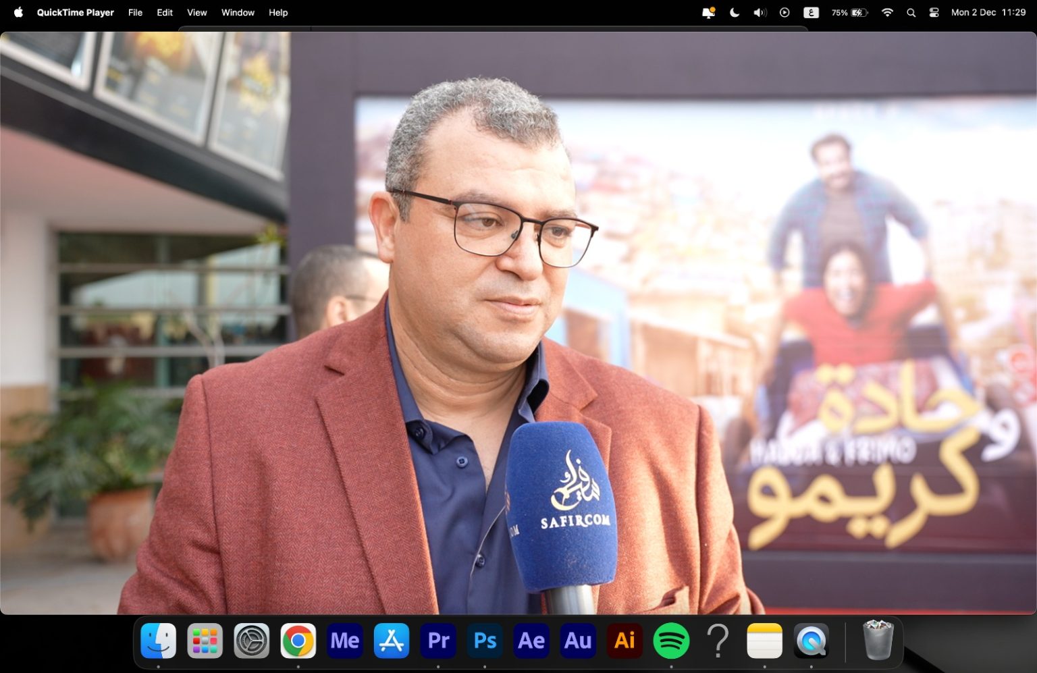Screen dimensions: 1037x673
Task: Open the Trash in the dock
Action: point(878,640)
